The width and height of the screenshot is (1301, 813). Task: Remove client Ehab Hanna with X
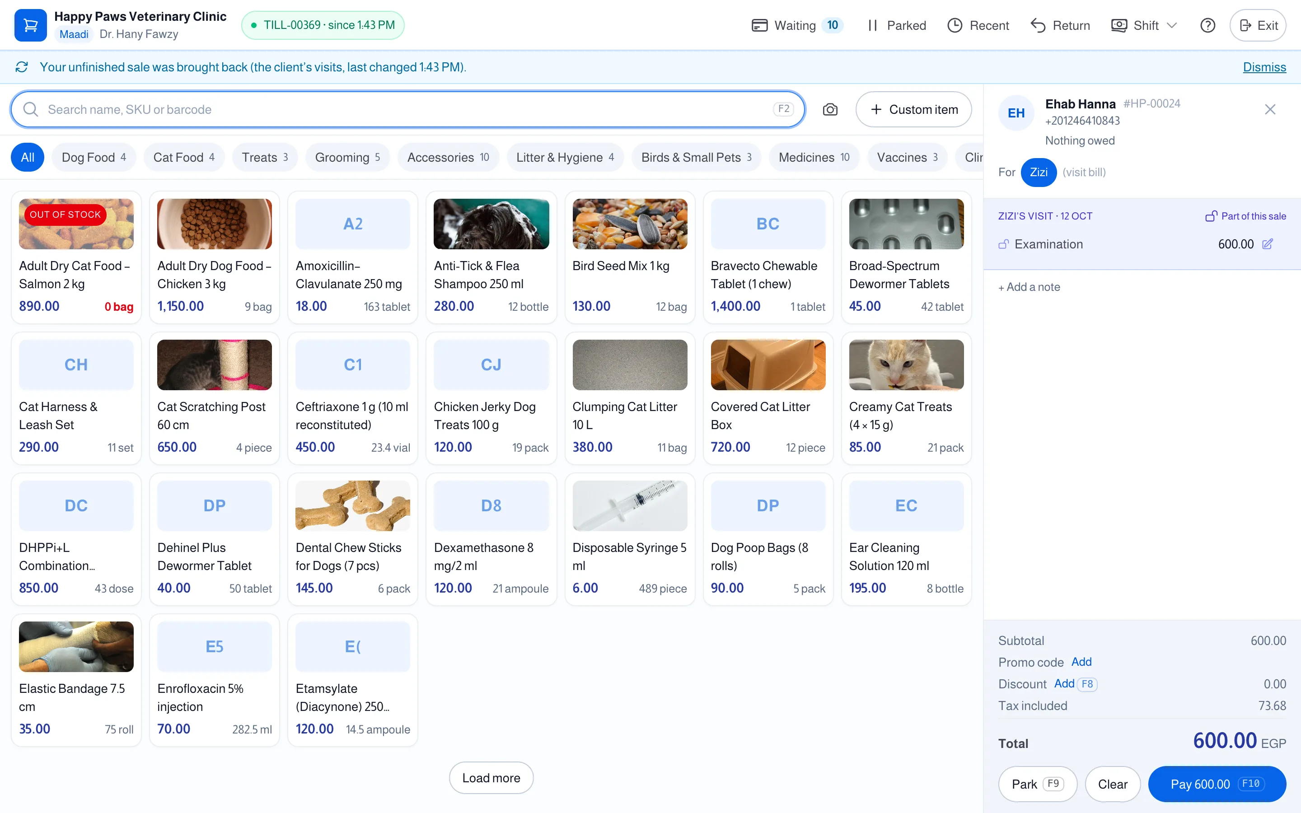point(1270,110)
